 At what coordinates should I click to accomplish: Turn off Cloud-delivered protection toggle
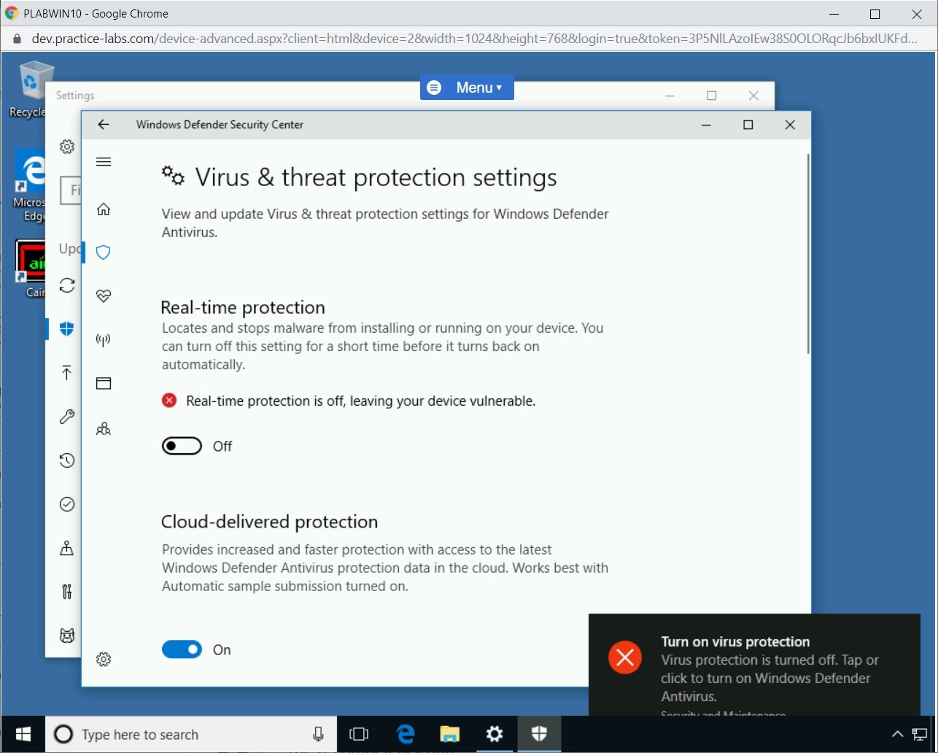(182, 650)
